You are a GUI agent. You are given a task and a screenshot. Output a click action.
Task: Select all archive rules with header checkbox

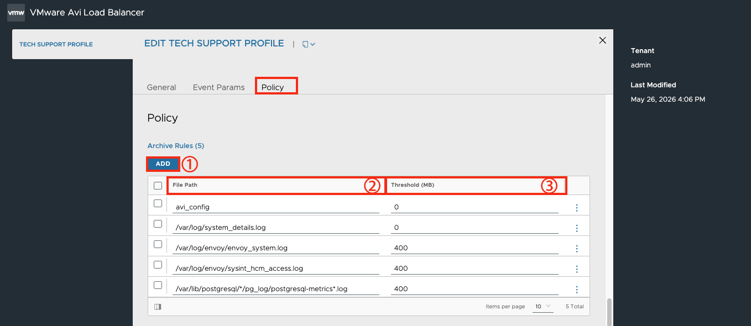point(158,186)
